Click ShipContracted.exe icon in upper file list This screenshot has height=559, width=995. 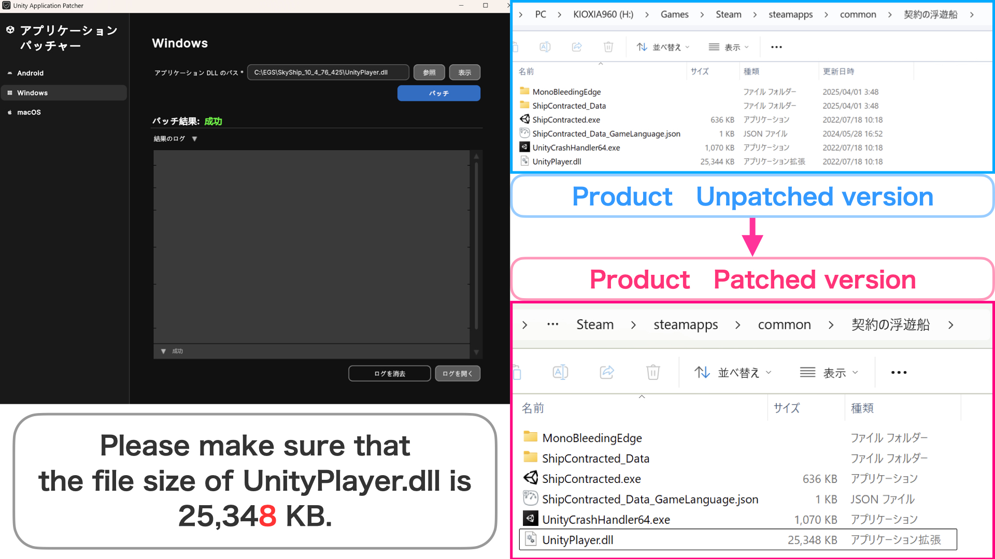coord(524,120)
